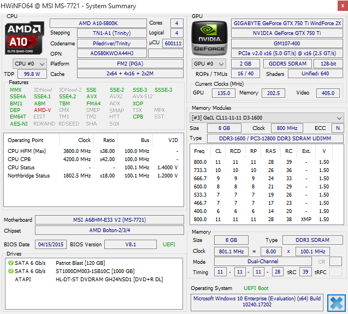
Task: Click the module clock 800 MHz field
Action: pyautogui.click(x=287, y=128)
